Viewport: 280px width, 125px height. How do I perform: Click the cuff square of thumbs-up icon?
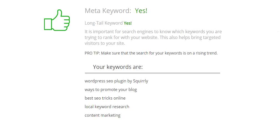coord(48,24)
